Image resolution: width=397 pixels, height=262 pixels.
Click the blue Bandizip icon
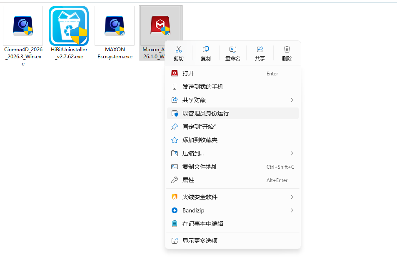pos(175,210)
